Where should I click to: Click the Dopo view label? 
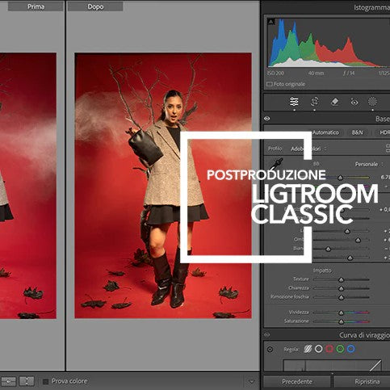click(95, 6)
